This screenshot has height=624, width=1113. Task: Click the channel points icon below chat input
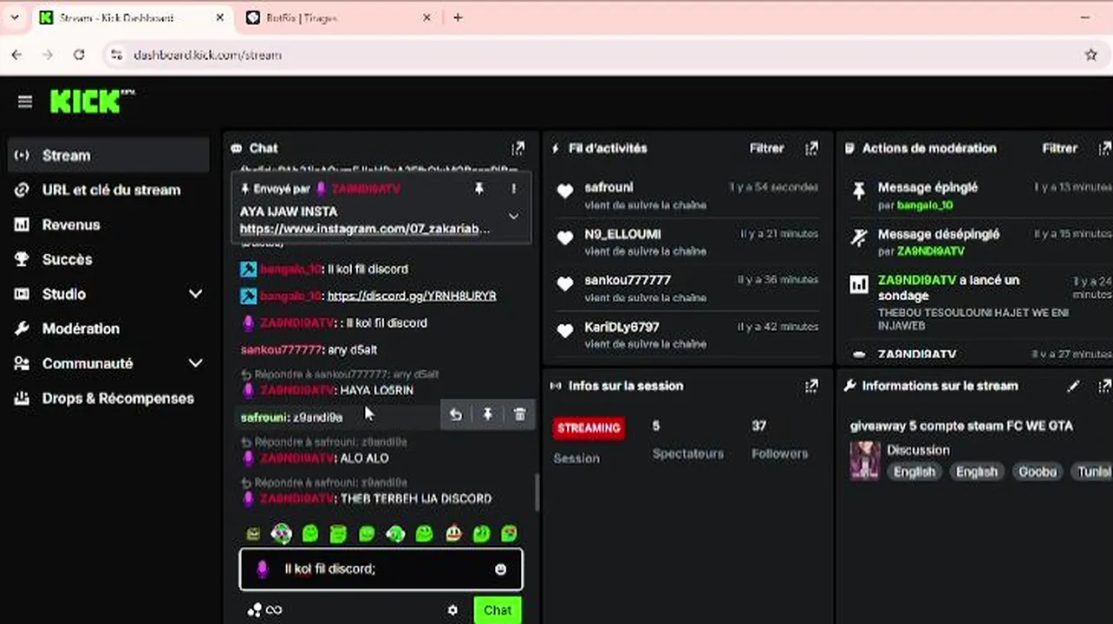[x=254, y=610]
